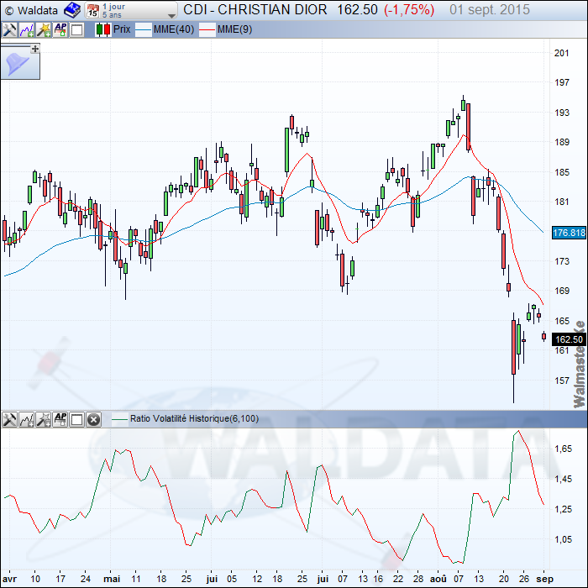Click the blue MME(40) line swatch
Image resolution: width=588 pixels, height=588 pixels.
pos(144,29)
